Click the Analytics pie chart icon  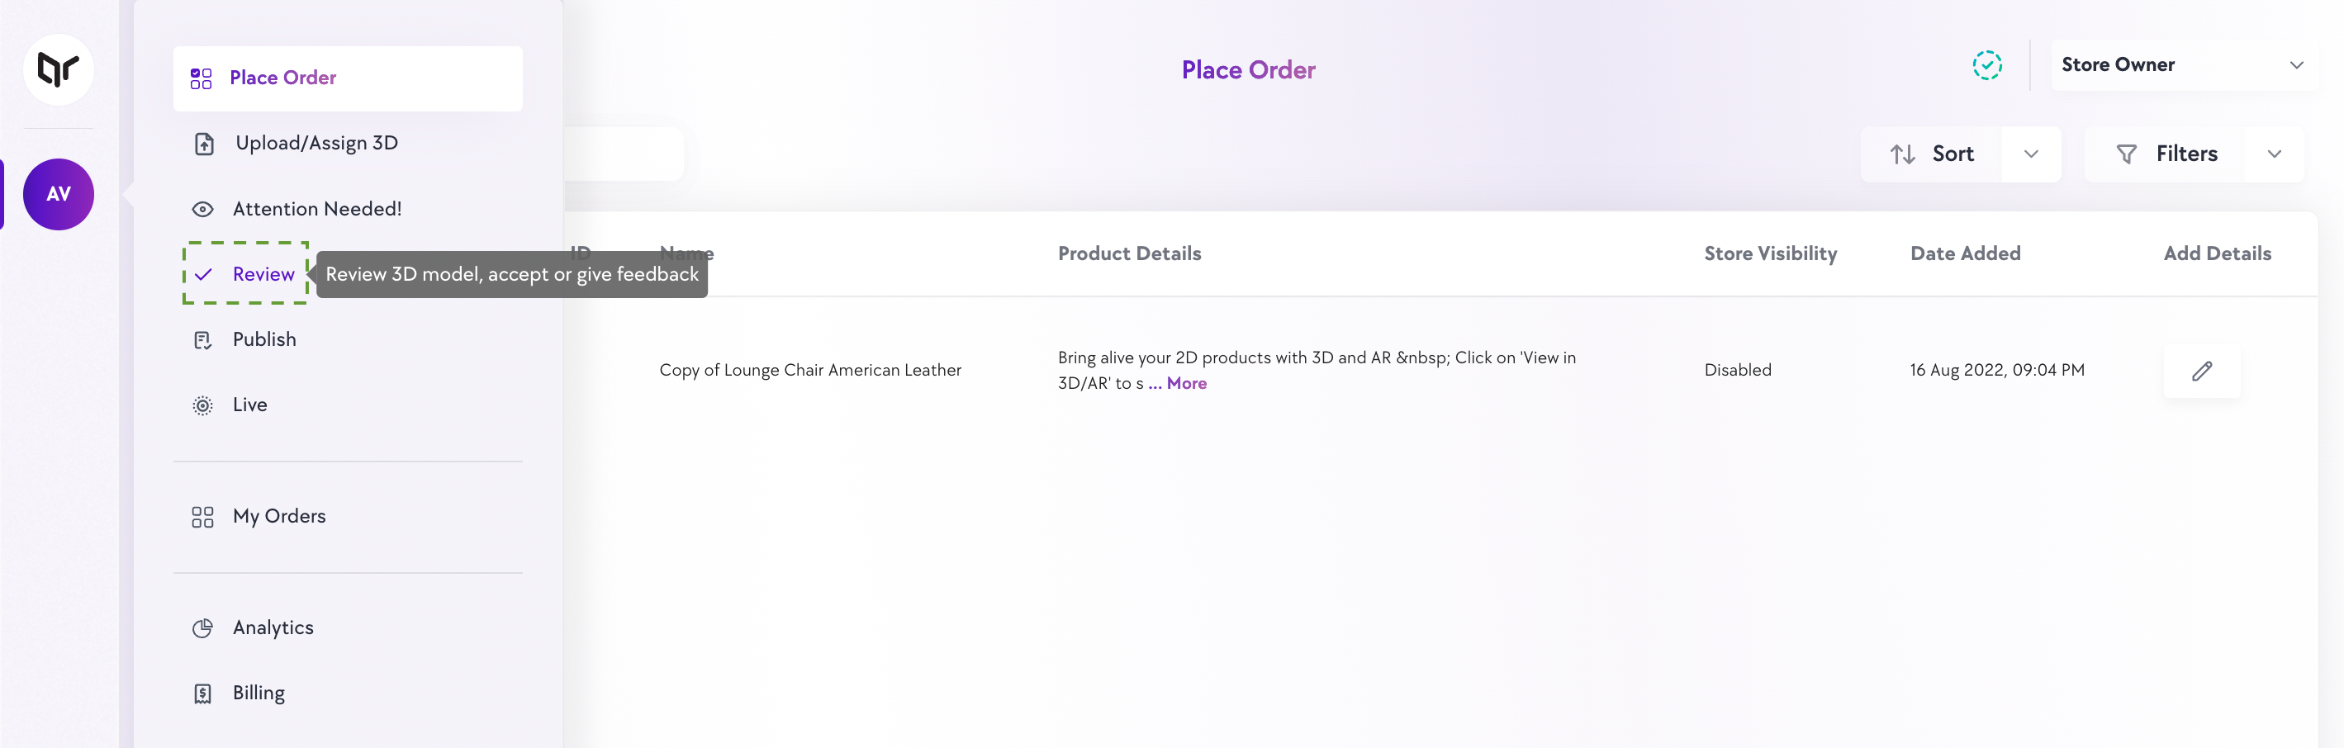[203, 628]
